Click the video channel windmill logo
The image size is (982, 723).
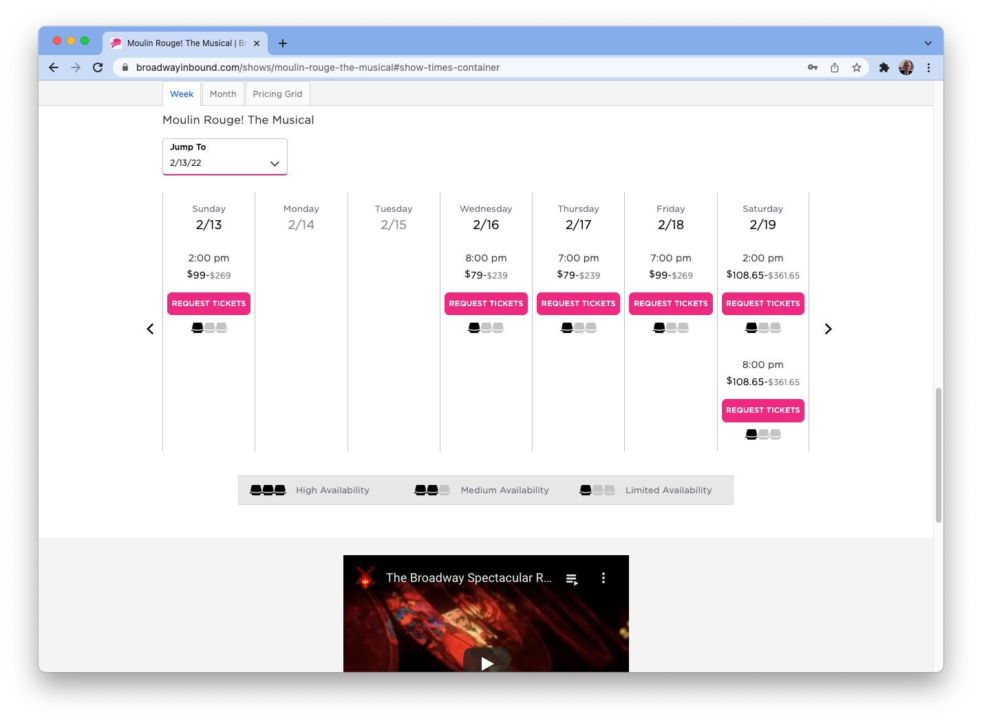(365, 578)
